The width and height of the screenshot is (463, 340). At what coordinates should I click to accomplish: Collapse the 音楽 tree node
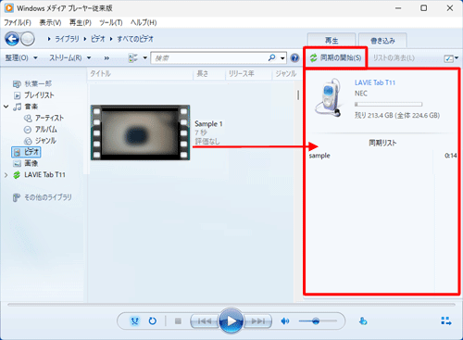(x=6, y=107)
